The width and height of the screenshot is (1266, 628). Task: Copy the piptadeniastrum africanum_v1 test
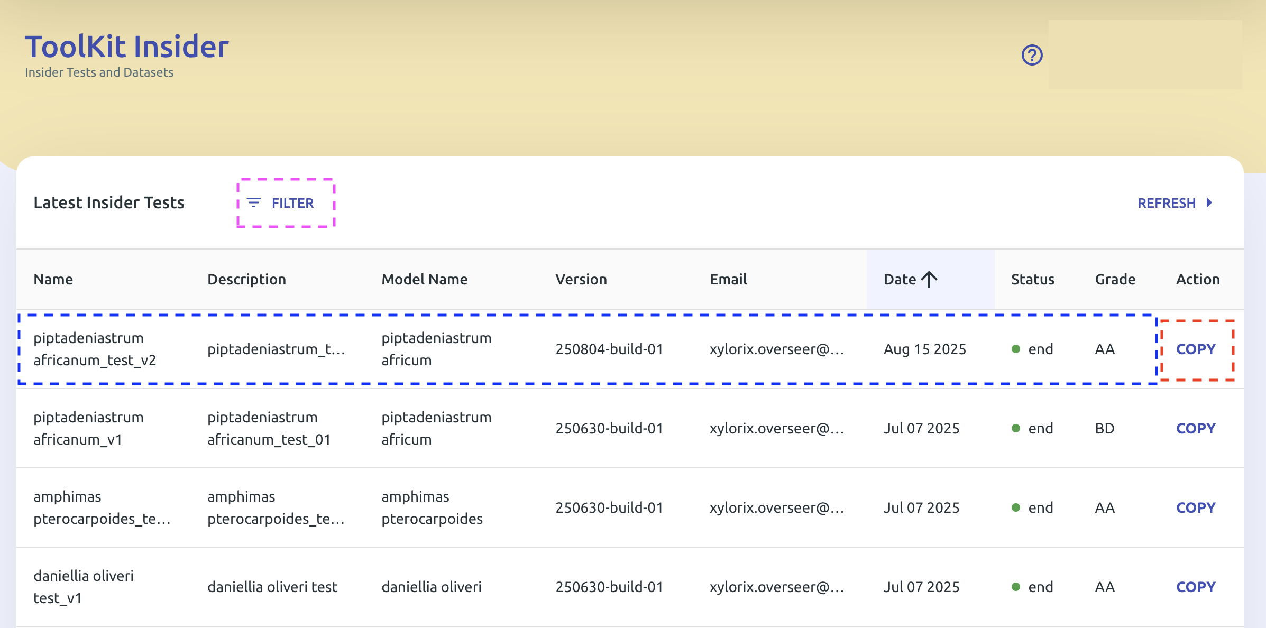click(1195, 428)
